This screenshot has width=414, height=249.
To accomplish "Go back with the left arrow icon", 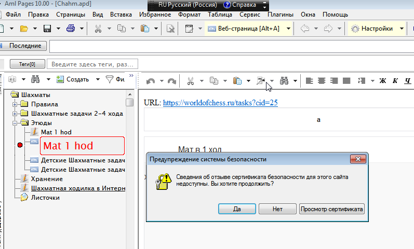I will (x=305, y=29).
